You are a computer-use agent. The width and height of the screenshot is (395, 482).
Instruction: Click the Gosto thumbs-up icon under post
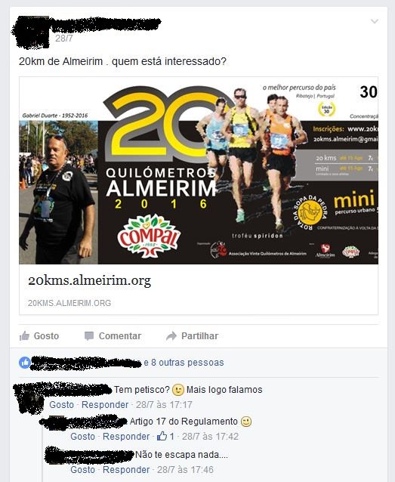24,335
